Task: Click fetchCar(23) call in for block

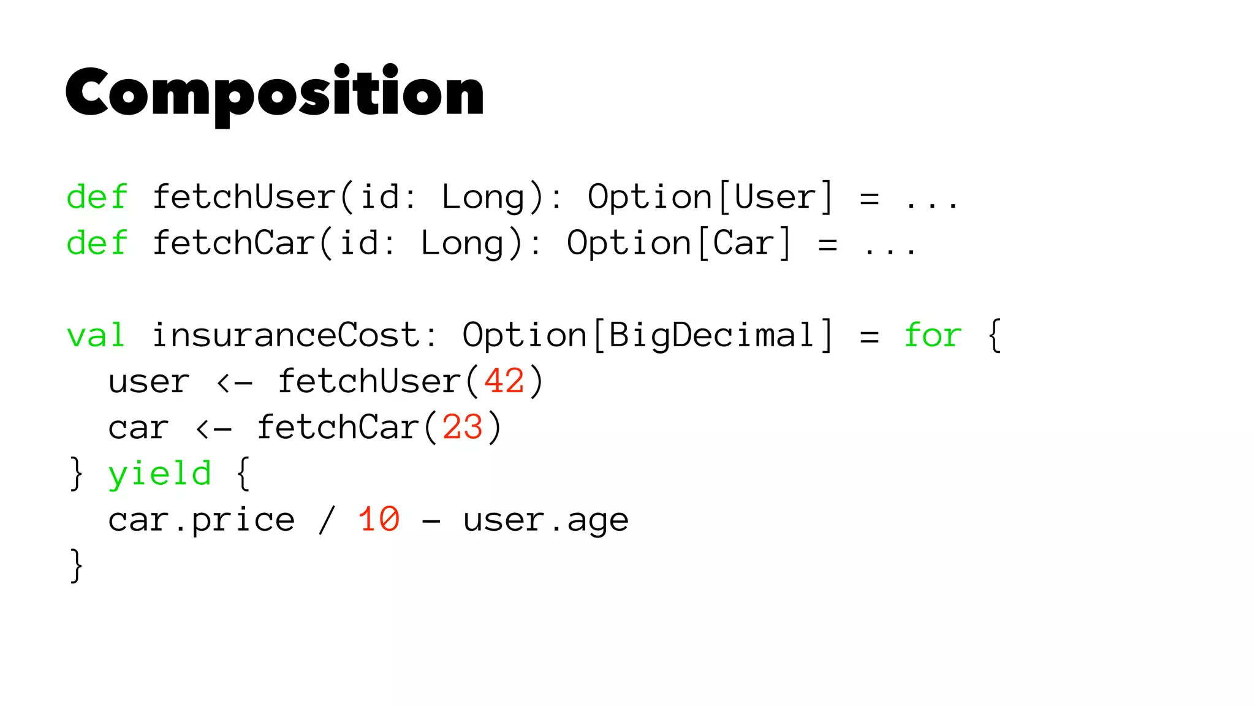Action: 380,428
